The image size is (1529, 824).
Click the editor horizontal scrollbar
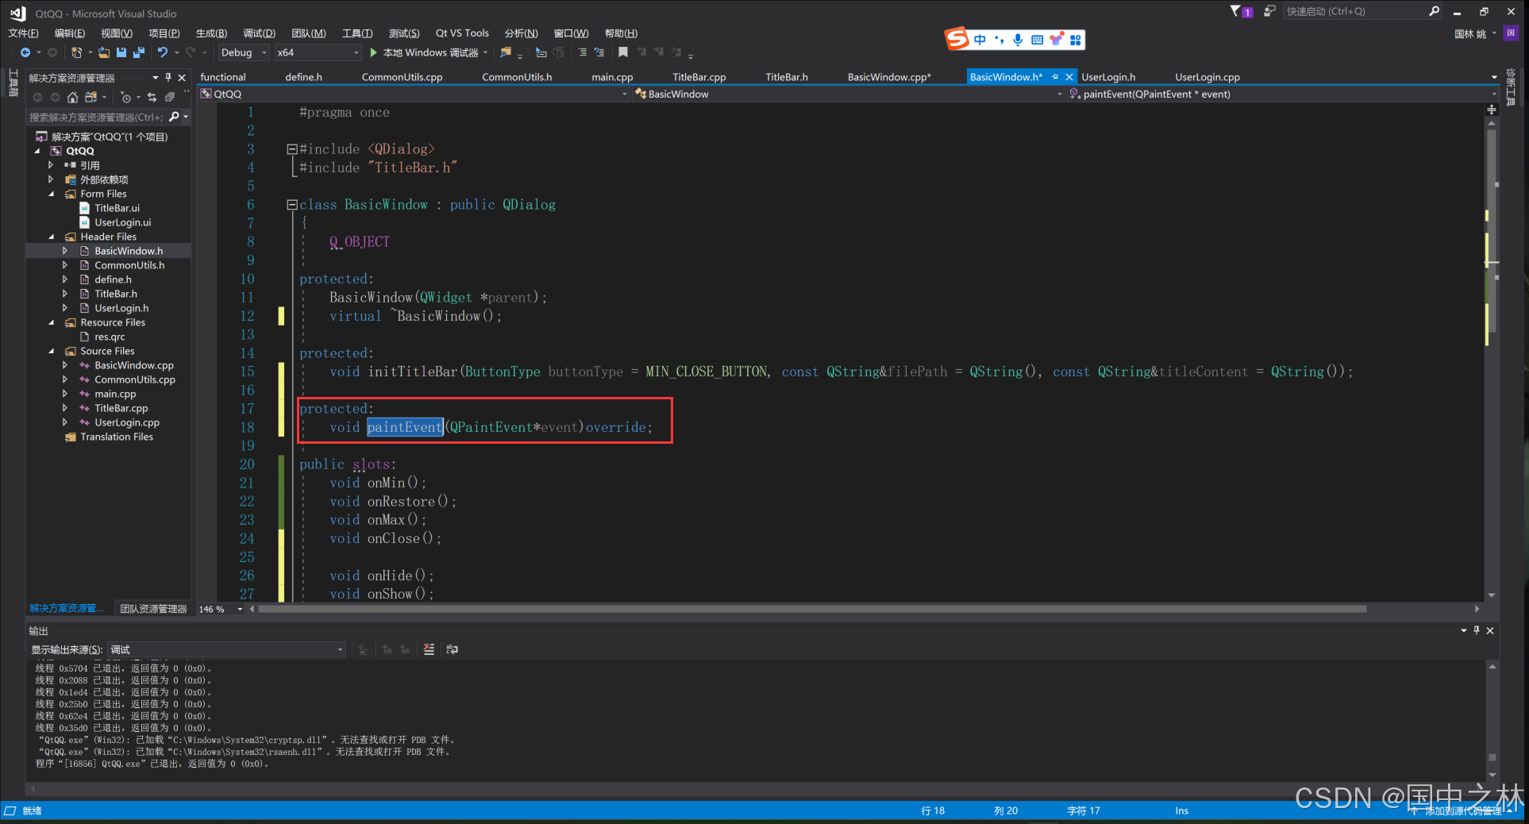(812, 609)
